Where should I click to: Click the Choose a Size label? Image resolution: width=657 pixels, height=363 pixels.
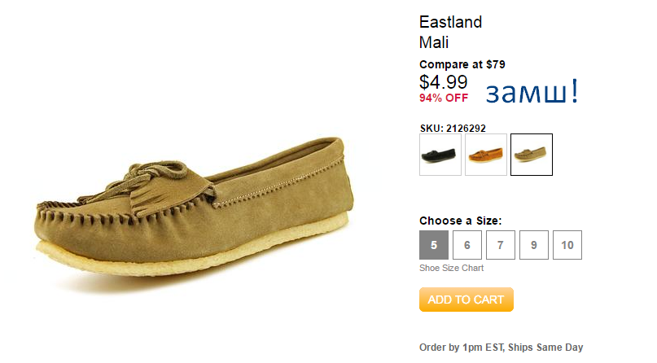(461, 221)
